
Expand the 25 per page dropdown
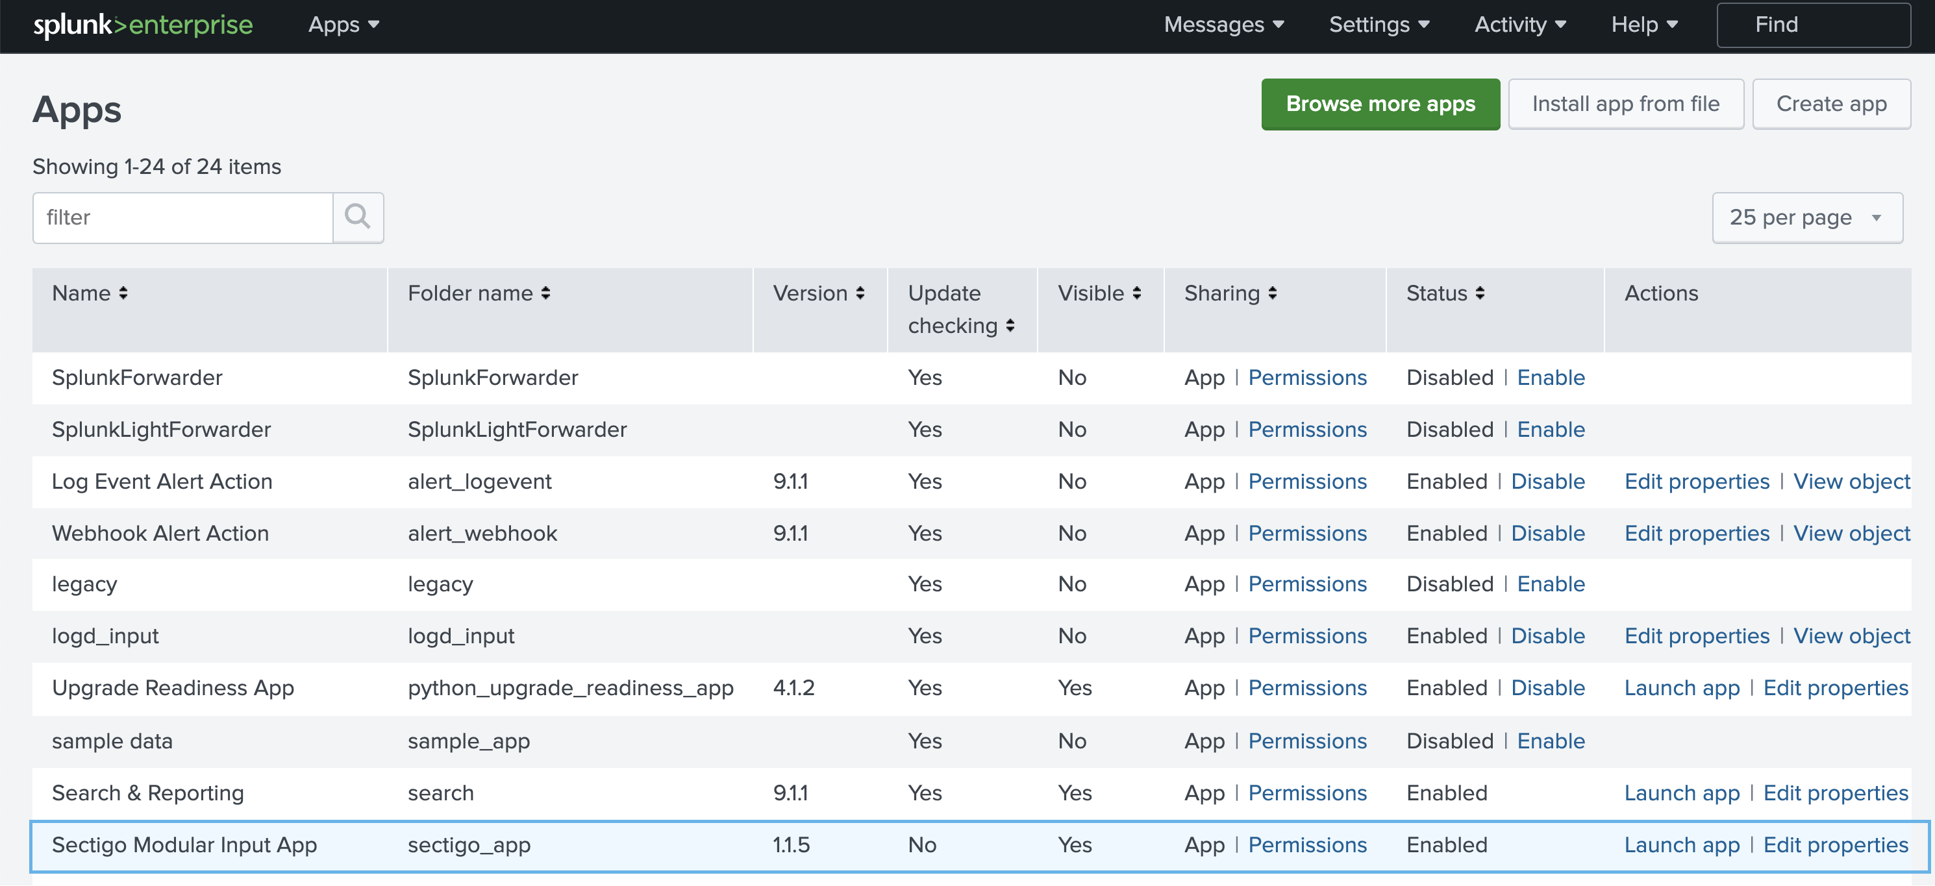(1805, 217)
